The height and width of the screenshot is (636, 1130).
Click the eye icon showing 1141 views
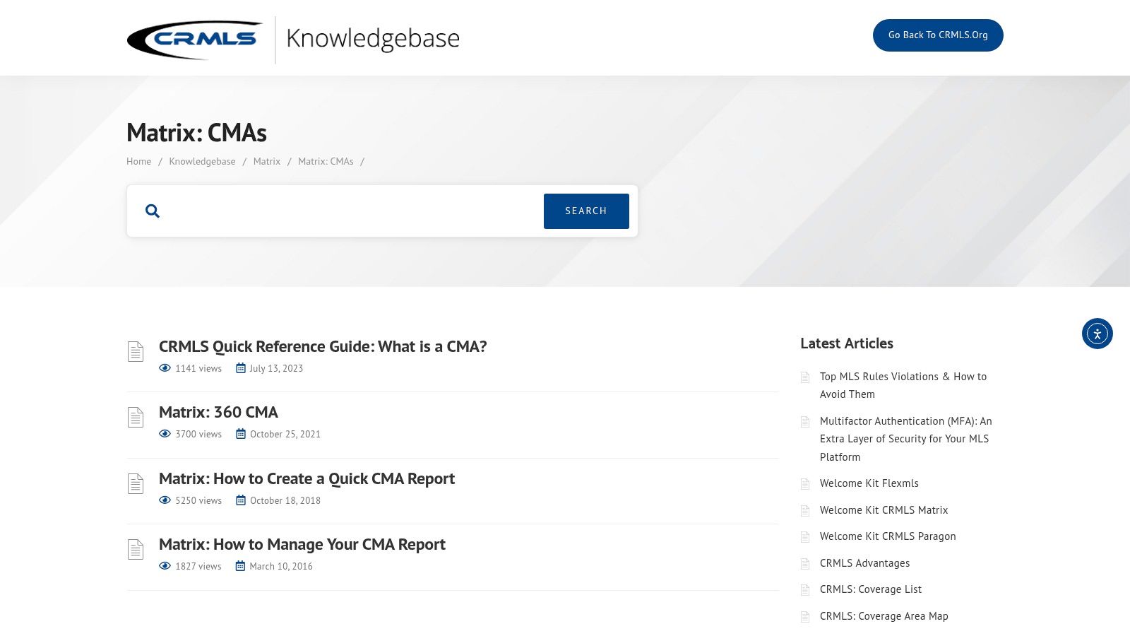click(x=165, y=367)
